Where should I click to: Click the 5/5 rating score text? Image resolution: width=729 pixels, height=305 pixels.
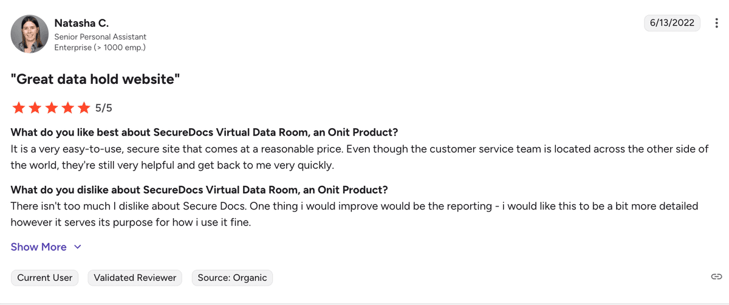pos(104,108)
